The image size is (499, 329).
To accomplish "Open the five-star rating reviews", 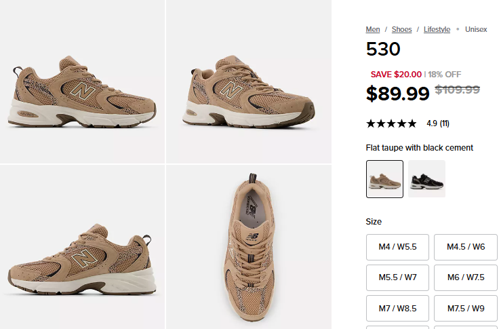I will (x=391, y=123).
